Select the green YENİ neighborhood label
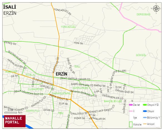The height and width of the screenshot is (131, 164). pyautogui.click(x=61, y=113)
